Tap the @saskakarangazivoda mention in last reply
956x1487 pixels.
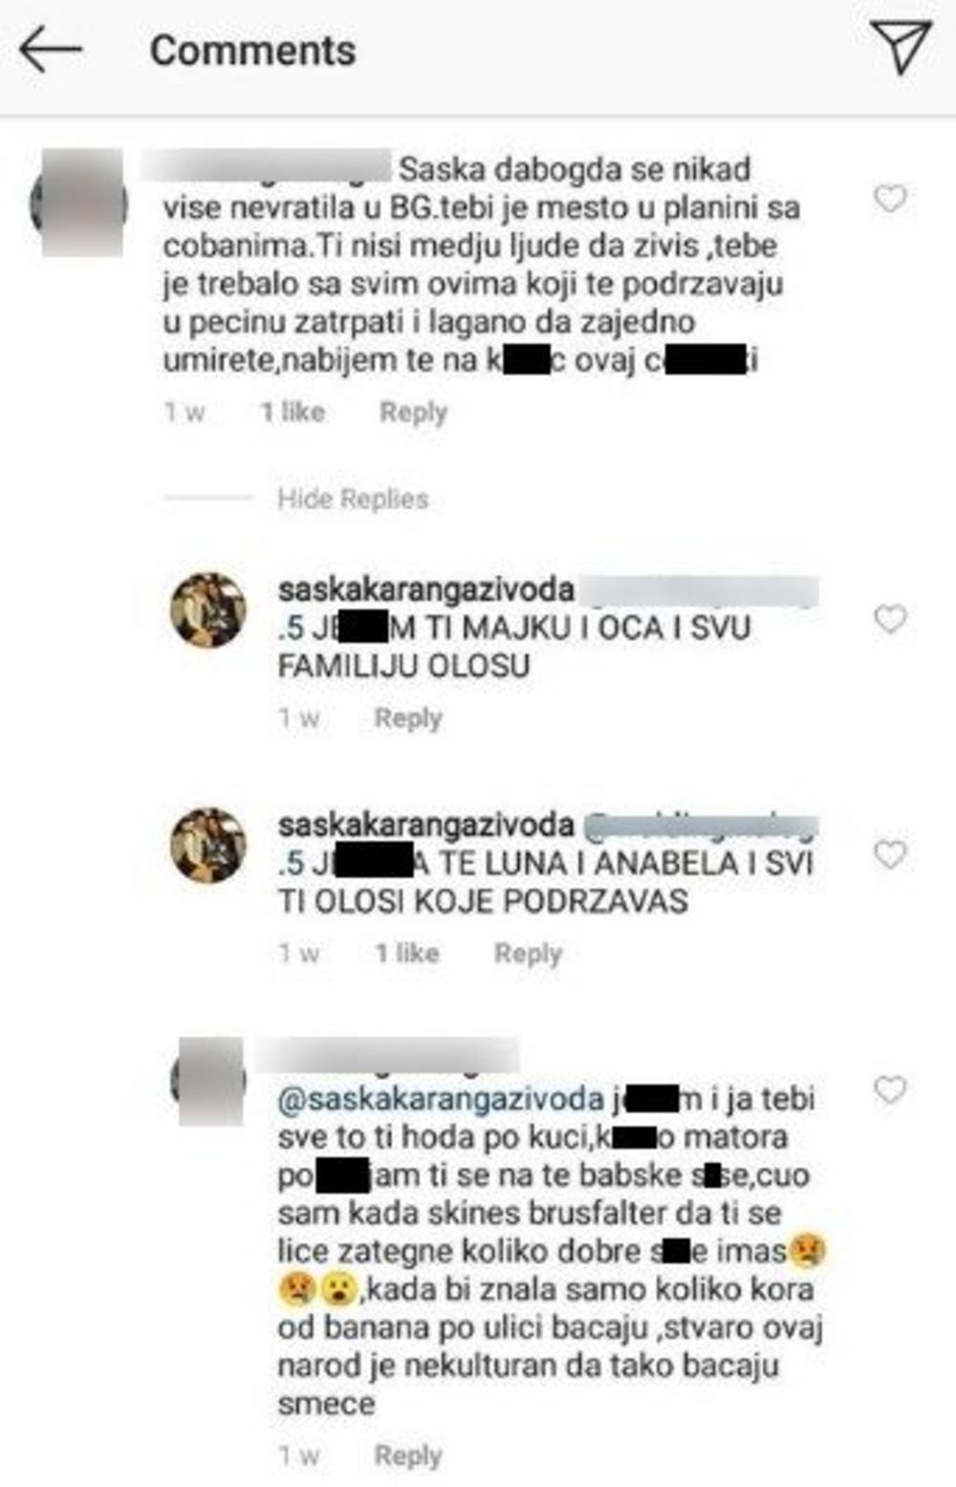click(441, 1099)
